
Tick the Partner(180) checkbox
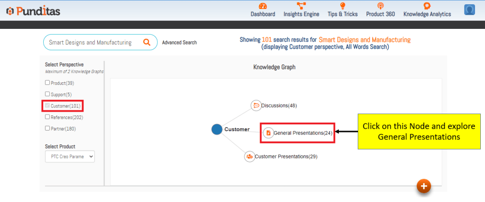pos(47,128)
